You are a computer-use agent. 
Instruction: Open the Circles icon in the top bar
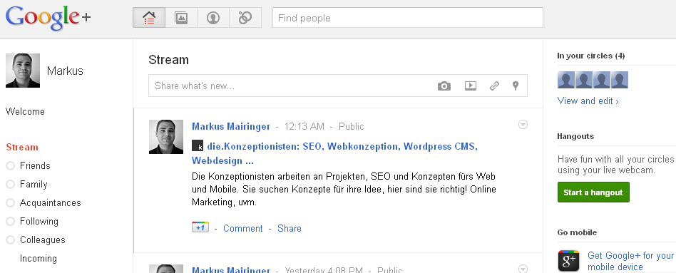[245, 18]
